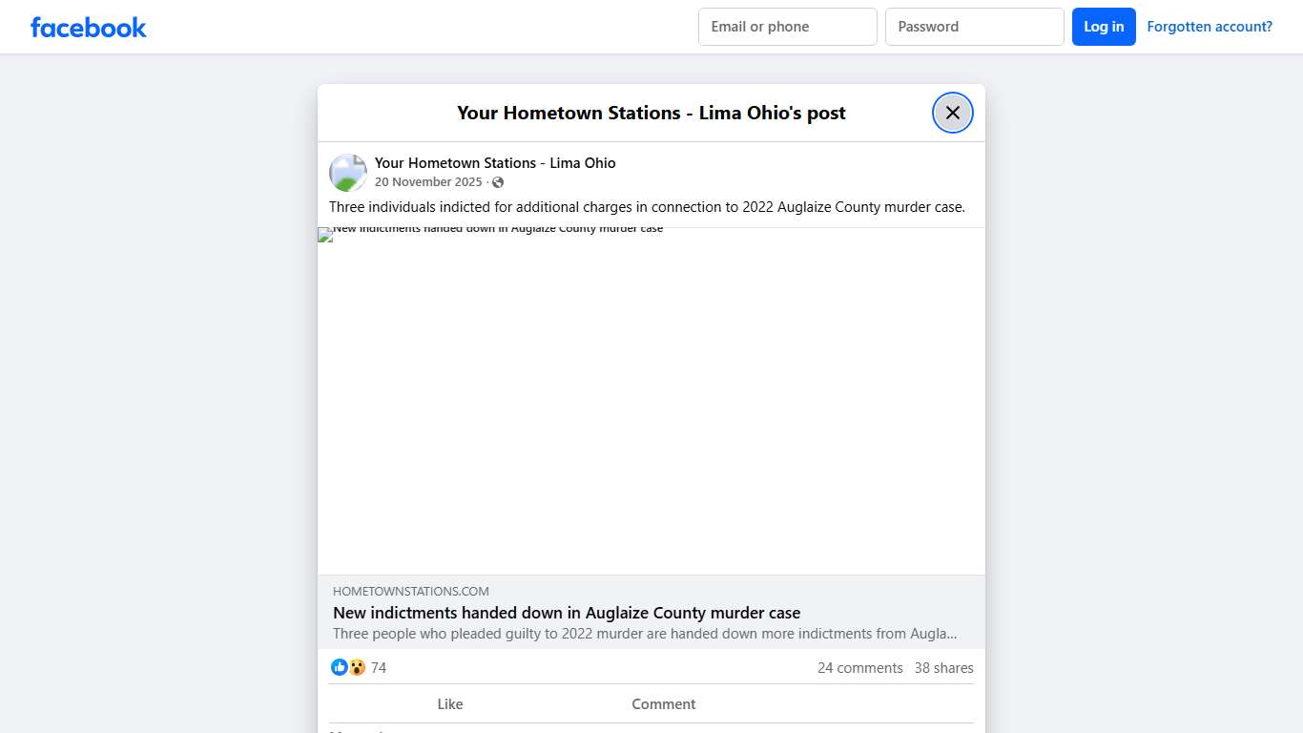Click the Facebook logo
Viewport: 1303px width, 733px height.
88,28
